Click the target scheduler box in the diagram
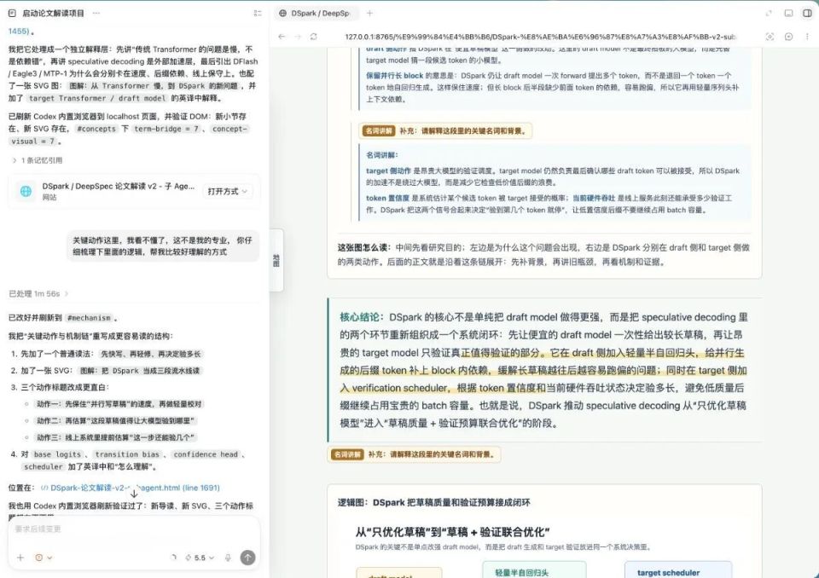The height and width of the screenshot is (578, 819). [x=678, y=570]
